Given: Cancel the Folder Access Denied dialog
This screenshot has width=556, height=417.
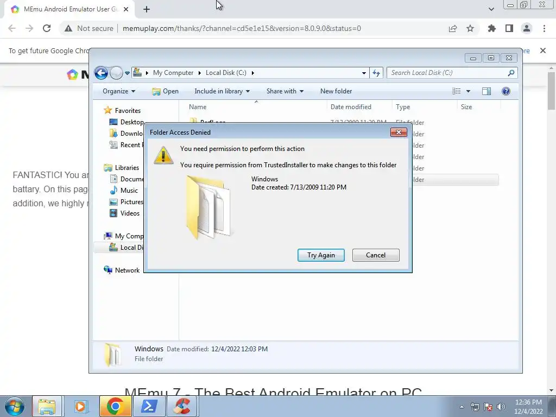Looking at the screenshot, I should (x=376, y=255).
